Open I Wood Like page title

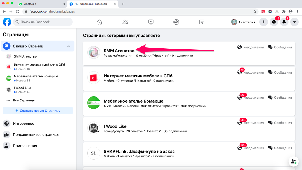(115, 126)
